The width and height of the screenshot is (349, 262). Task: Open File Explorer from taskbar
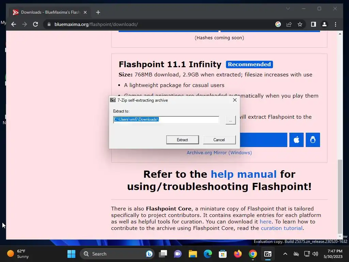pos(193,254)
